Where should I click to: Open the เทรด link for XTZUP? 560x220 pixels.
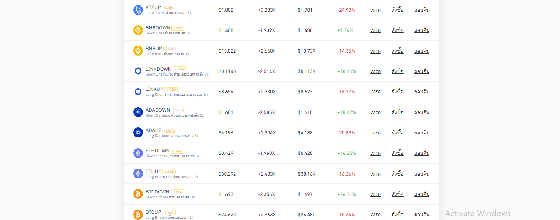coord(375,10)
